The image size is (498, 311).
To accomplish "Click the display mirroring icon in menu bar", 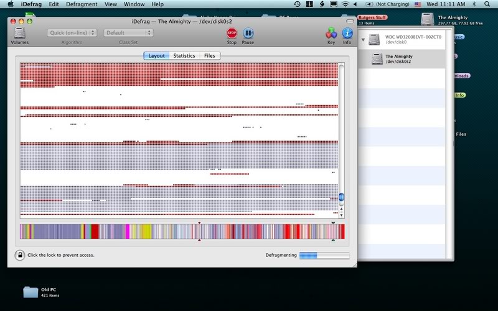I will (334, 4).
